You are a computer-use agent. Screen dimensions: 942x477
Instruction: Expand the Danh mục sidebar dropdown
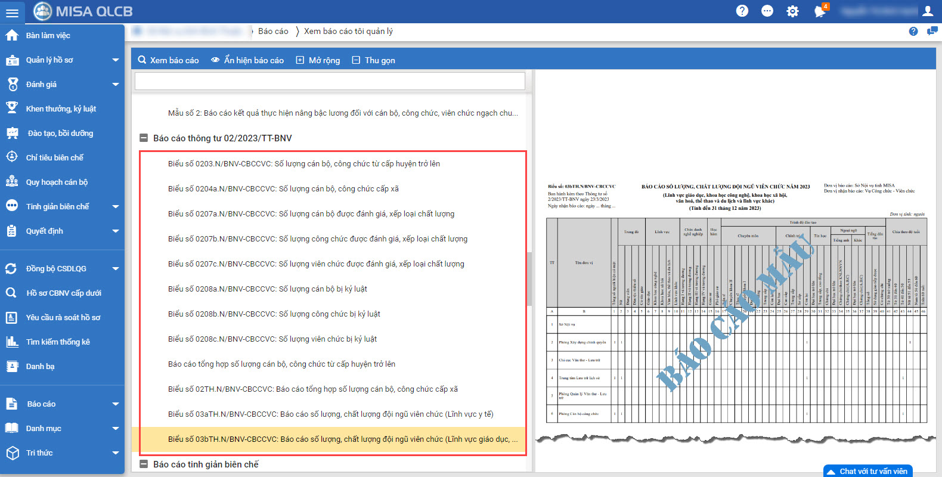click(116, 429)
